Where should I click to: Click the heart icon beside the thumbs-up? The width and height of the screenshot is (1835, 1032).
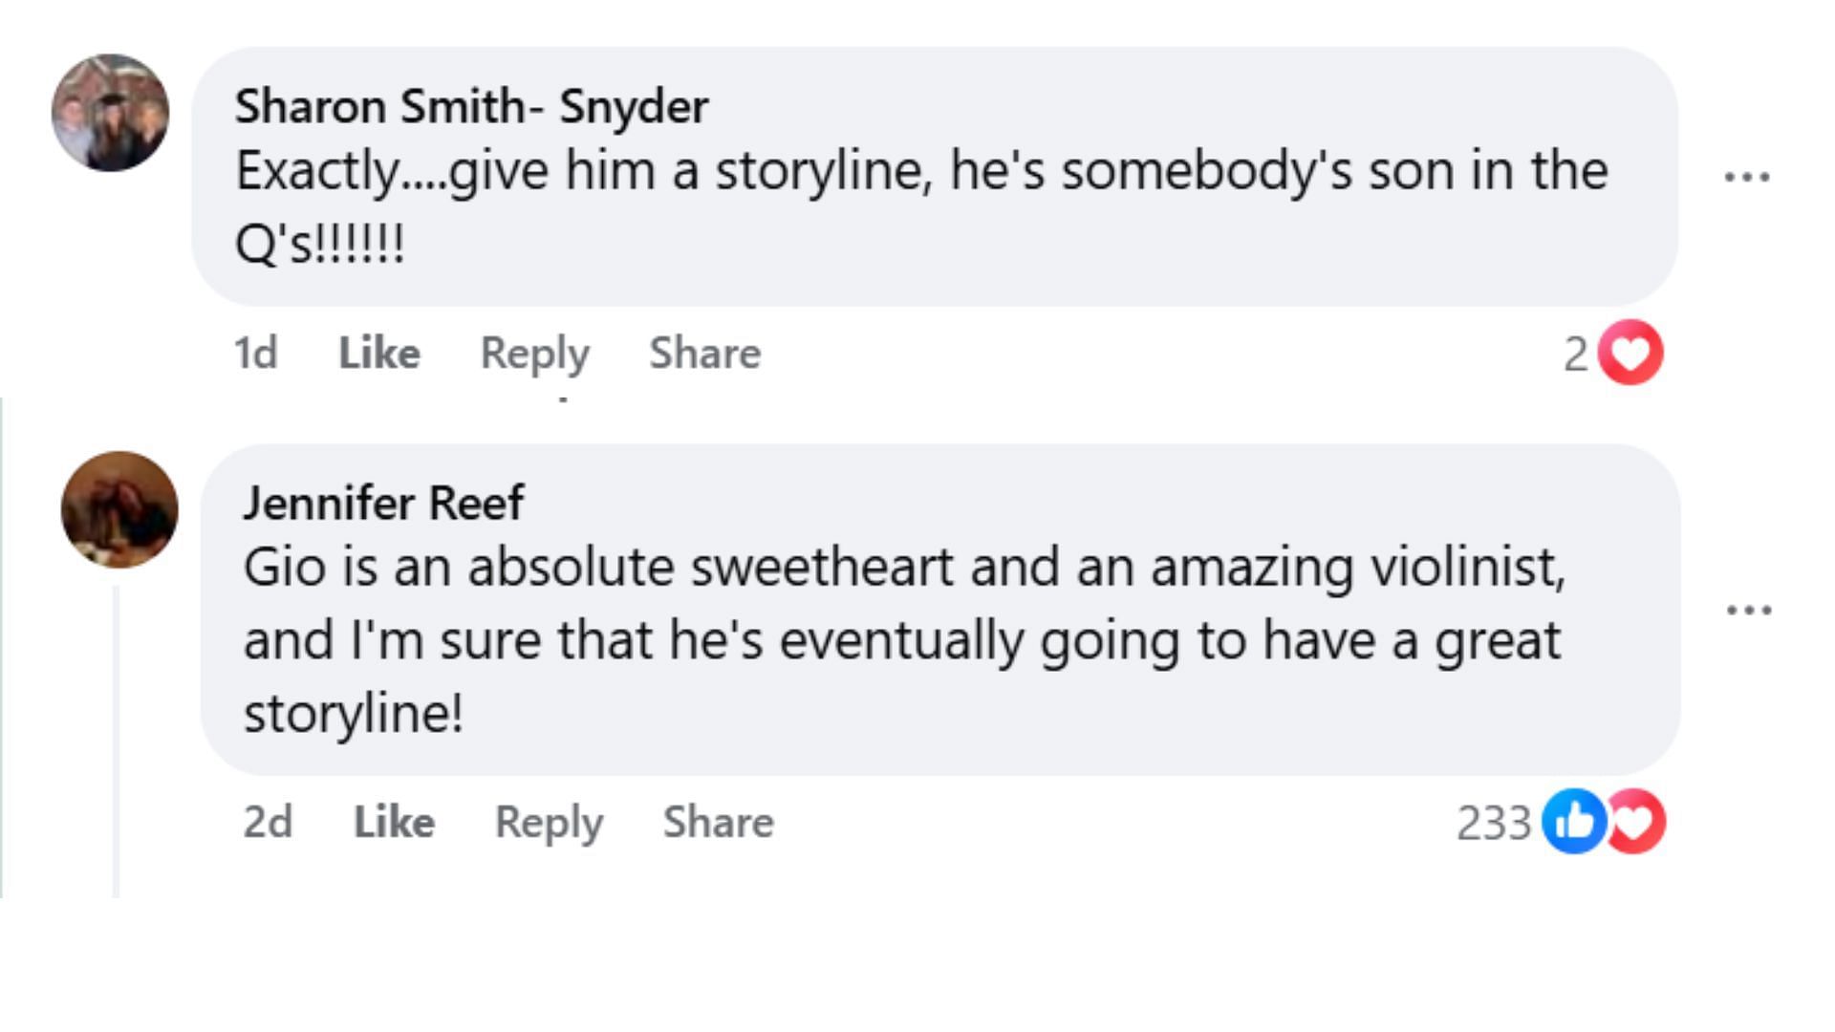(x=1638, y=821)
